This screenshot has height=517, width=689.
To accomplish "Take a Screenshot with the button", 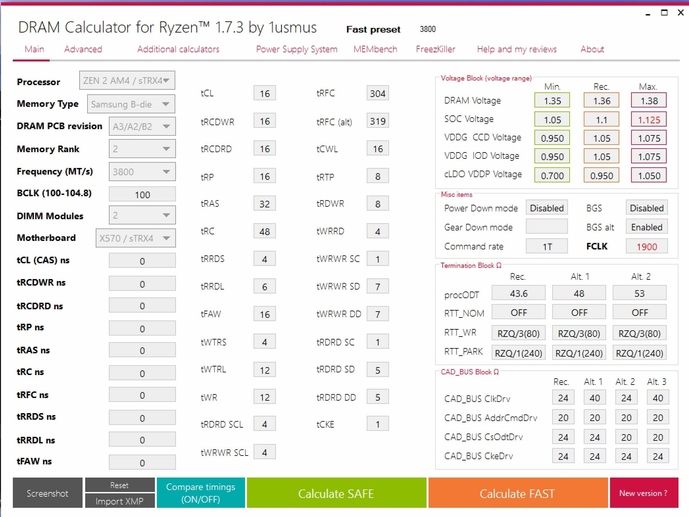I will click(48, 493).
